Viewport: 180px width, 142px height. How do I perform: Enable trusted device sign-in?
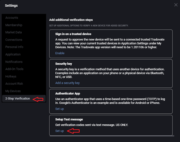(x=60, y=53)
